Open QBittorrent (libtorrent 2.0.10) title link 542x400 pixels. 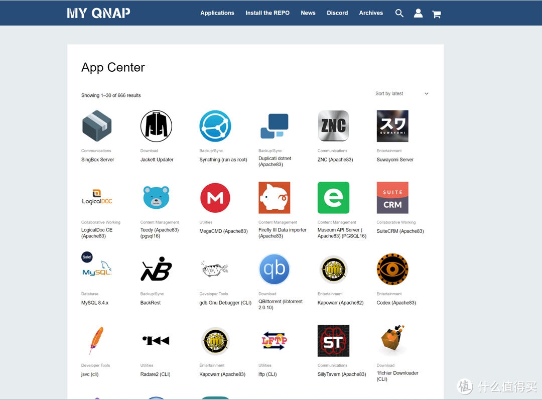(281, 305)
